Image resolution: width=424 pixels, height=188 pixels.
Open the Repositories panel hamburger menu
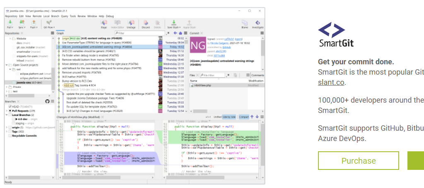click(53, 33)
